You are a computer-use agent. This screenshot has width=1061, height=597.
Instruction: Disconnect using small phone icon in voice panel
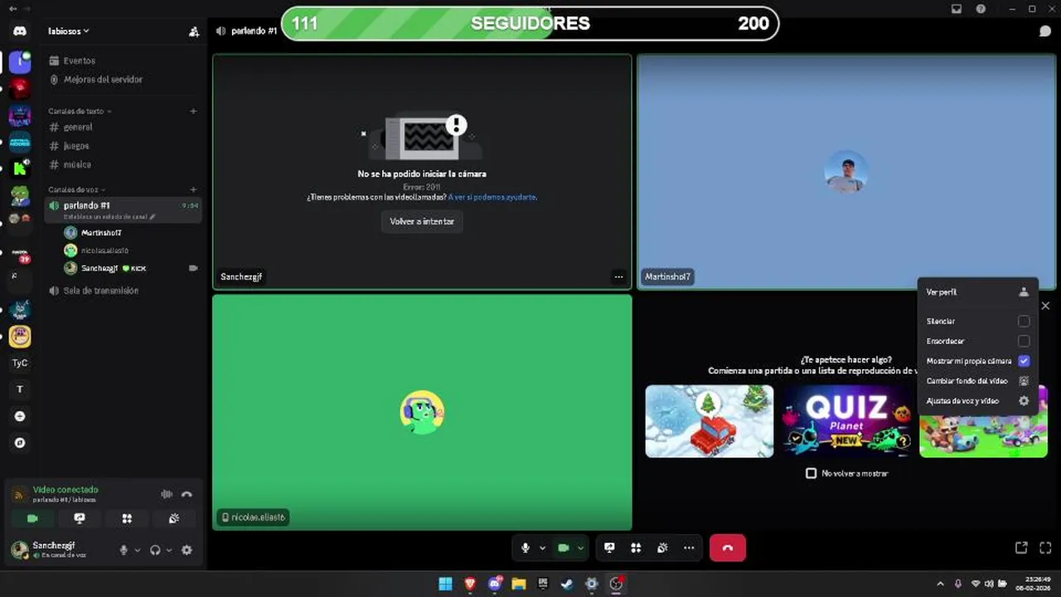click(187, 494)
